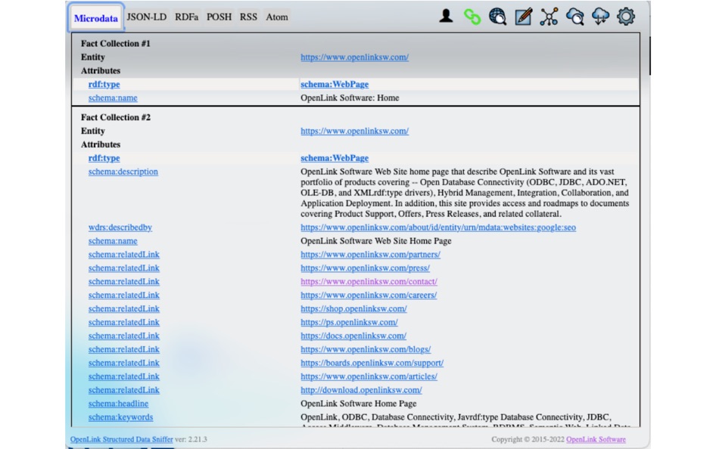Open settings via the gear icon
719x449 pixels.
click(x=626, y=17)
